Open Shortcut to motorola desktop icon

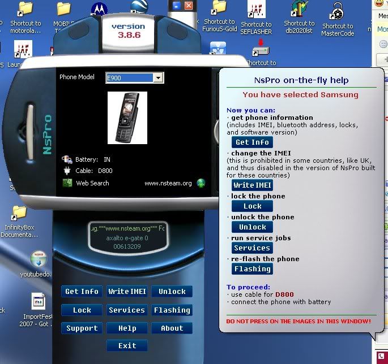click(25, 18)
